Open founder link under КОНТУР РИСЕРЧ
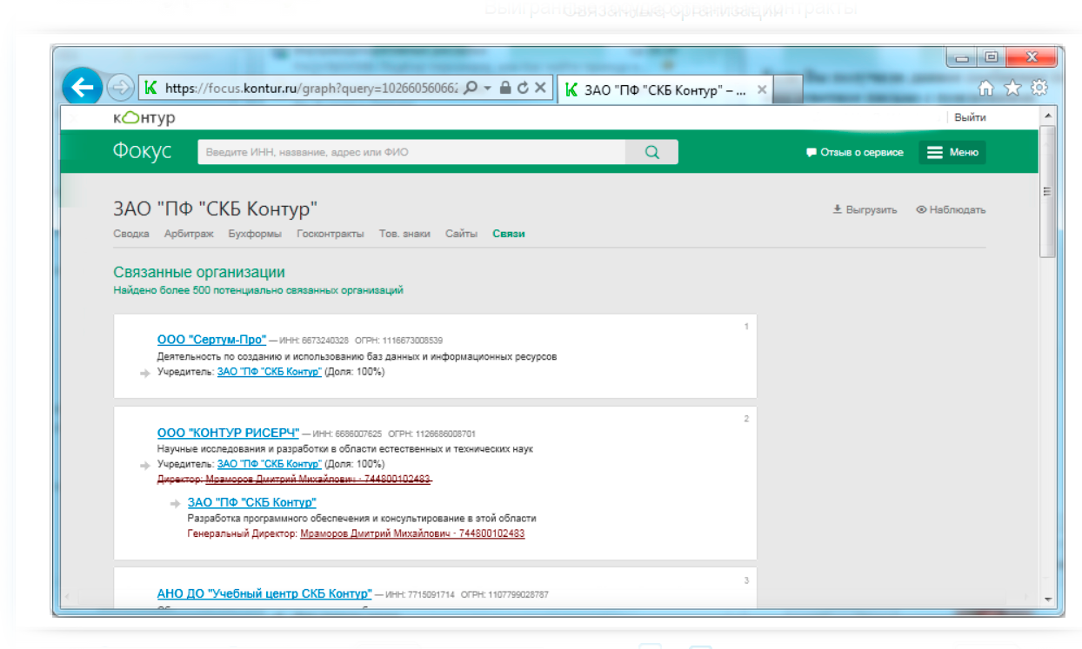This screenshot has height=649, width=1082. (x=269, y=464)
